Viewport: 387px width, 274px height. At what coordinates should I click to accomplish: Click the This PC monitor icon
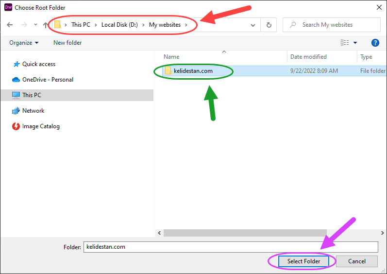coord(16,95)
